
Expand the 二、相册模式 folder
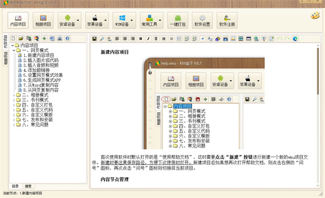pyautogui.click(x=14, y=95)
